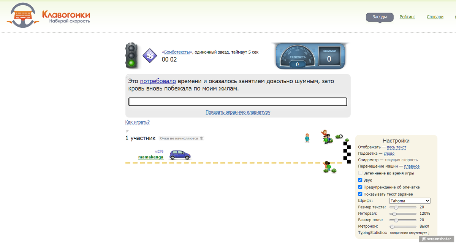Click the TypingStatistics question mark link
The width and height of the screenshot is (456, 244).
[428, 233]
